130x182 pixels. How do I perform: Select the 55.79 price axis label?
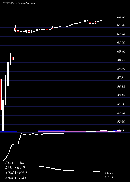coord(121,95)
